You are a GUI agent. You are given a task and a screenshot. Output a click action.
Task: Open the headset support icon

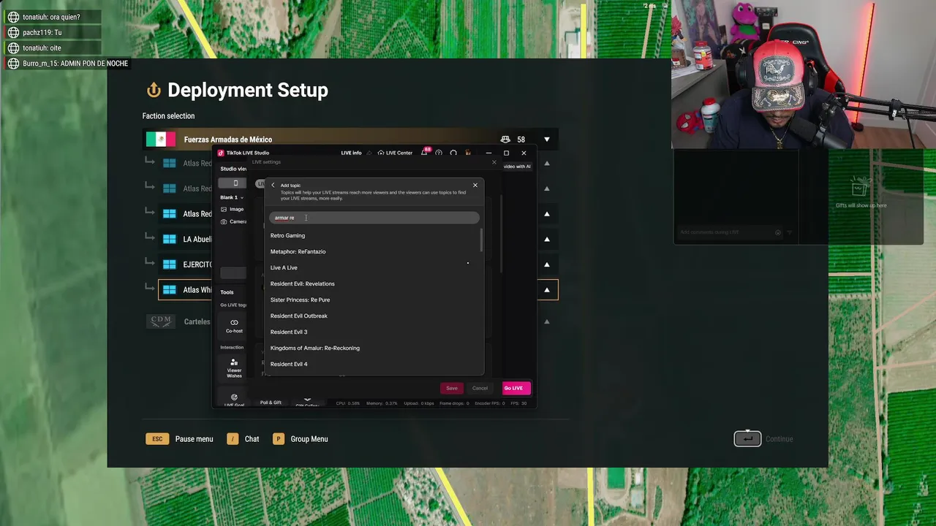pos(453,153)
